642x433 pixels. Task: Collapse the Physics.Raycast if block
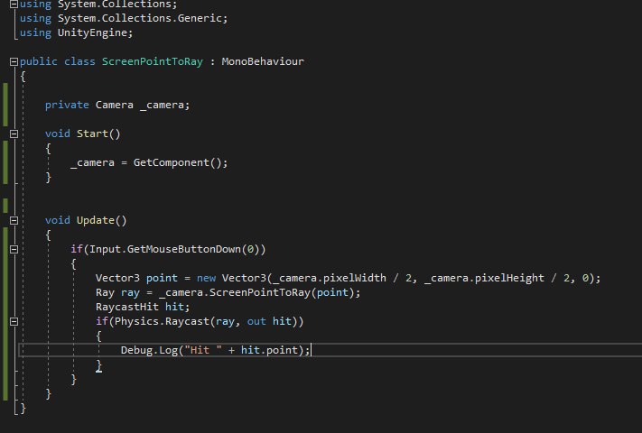pos(14,321)
